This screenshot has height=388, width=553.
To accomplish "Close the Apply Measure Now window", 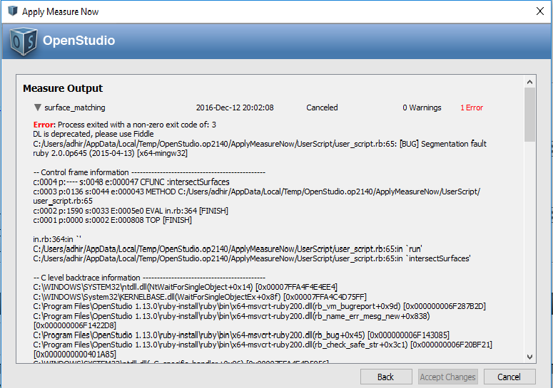I will point(539,11).
